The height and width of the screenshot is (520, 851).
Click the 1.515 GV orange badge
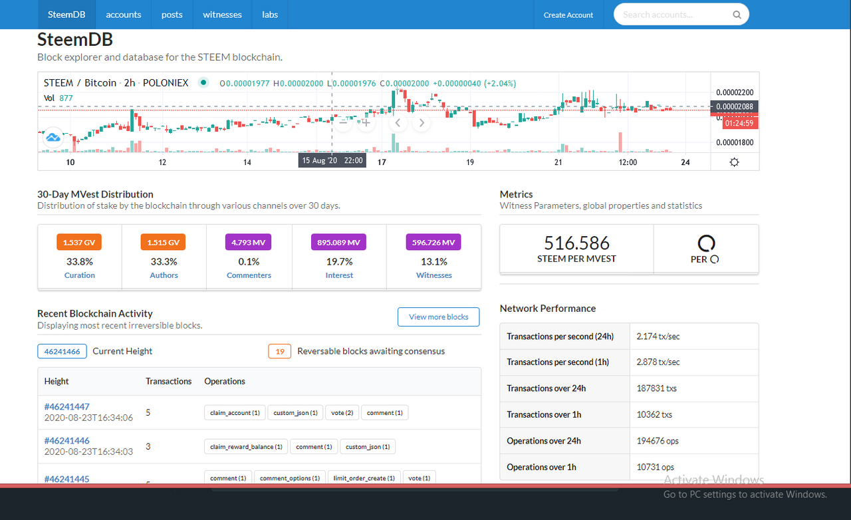pyautogui.click(x=163, y=243)
